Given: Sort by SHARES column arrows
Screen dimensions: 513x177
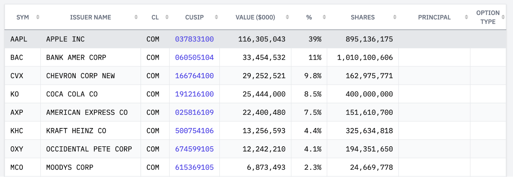Looking at the screenshot, I should [395, 17].
